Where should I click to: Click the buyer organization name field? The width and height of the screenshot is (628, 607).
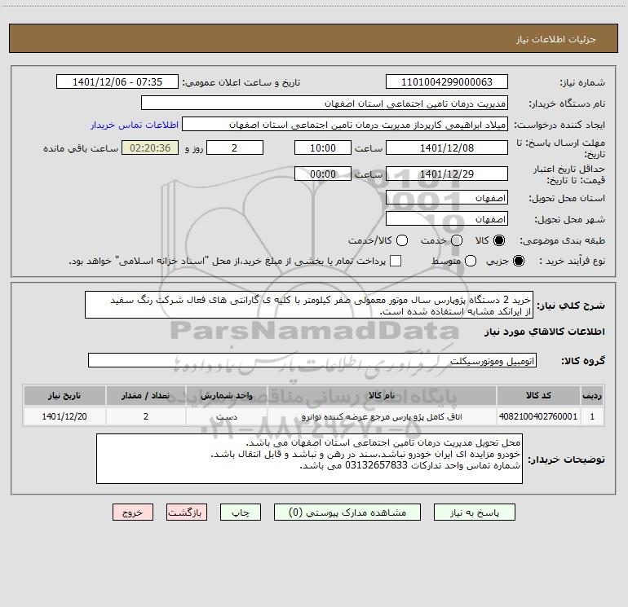coord(325,103)
